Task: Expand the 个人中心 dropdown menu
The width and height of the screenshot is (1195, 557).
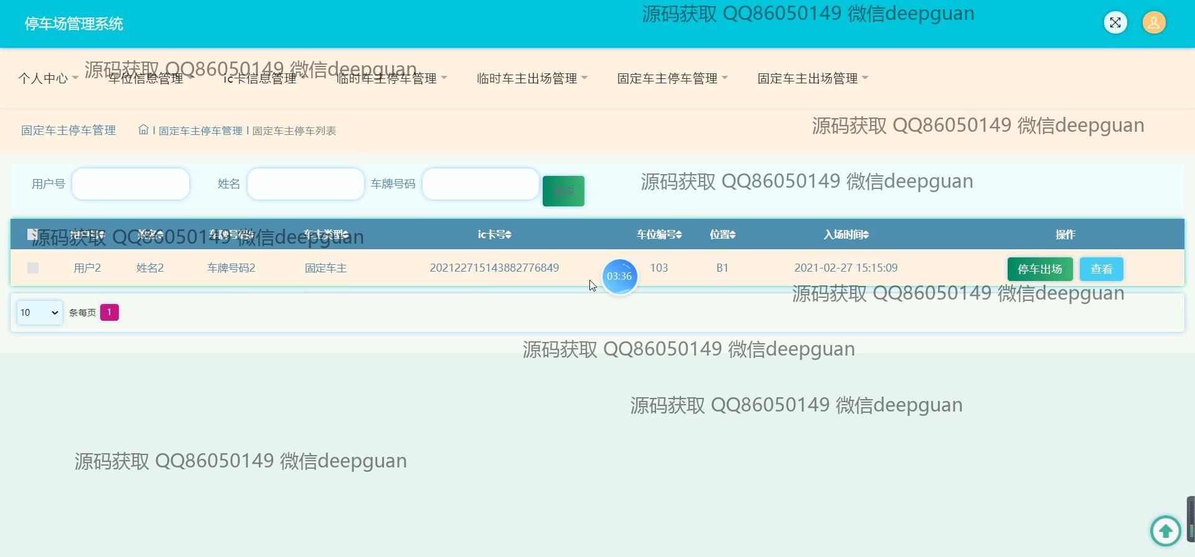Action: 48,78
